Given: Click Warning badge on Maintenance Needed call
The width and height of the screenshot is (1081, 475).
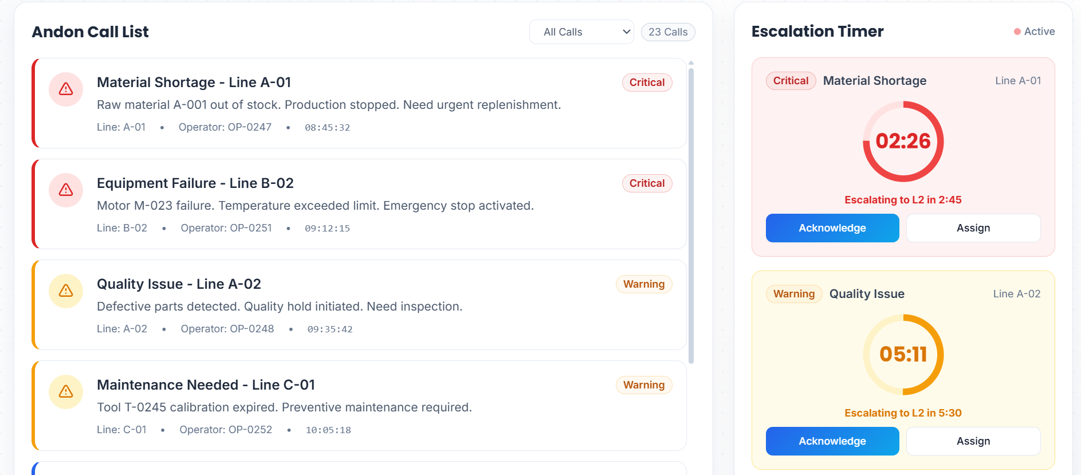Looking at the screenshot, I should 643,385.
